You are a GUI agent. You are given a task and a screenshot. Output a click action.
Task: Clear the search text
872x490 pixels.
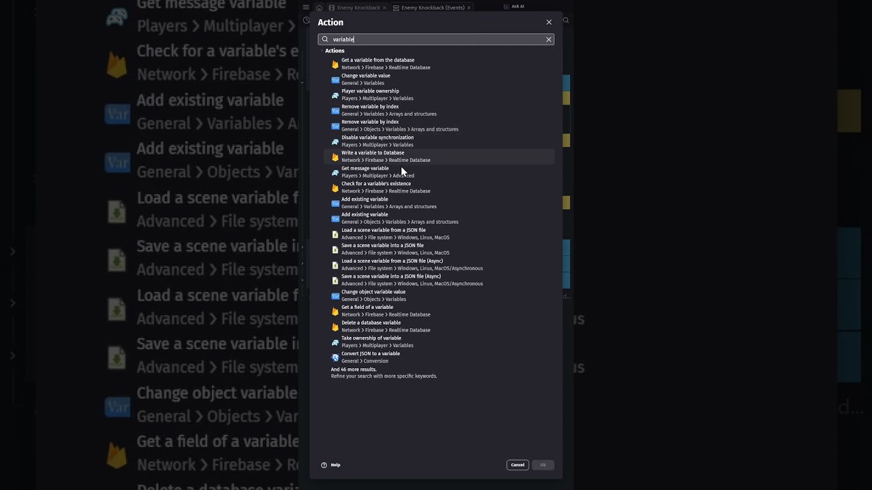548,39
